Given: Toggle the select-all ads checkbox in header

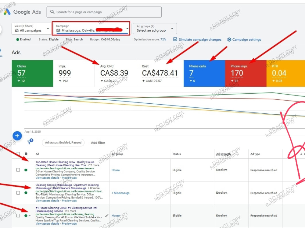Looking at the screenshot, I should tap(18, 154).
